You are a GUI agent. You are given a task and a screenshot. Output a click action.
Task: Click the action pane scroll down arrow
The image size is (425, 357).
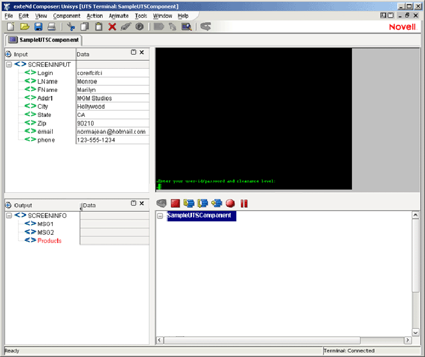[x=415, y=332]
